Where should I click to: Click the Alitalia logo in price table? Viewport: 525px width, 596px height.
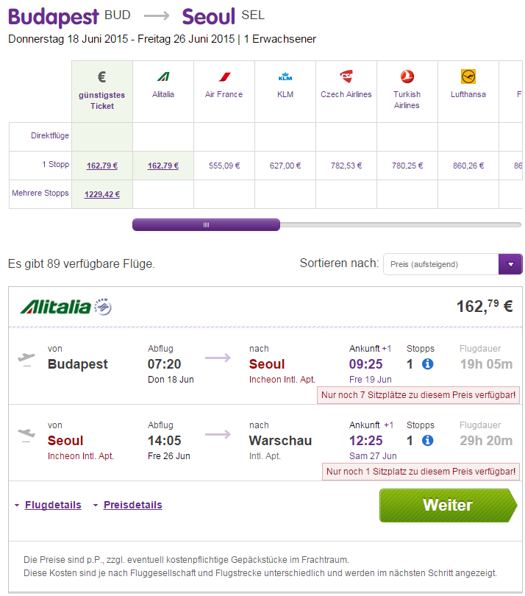pos(162,77)
